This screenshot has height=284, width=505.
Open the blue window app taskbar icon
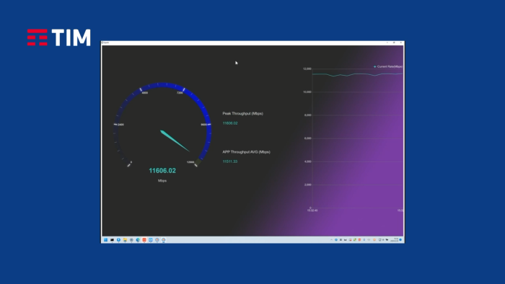coord(150,240)
